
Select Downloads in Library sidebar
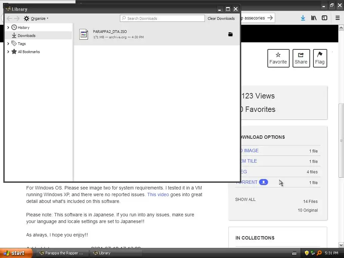tap(27, 36)
